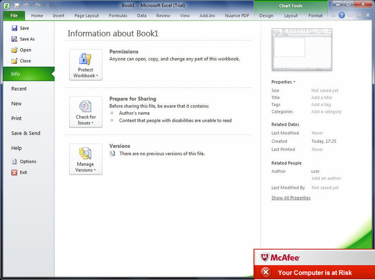Open Customize Quick Access Toolbar arrow
The width and height of the screenshot is (375, 280).
tap(51, 5)
